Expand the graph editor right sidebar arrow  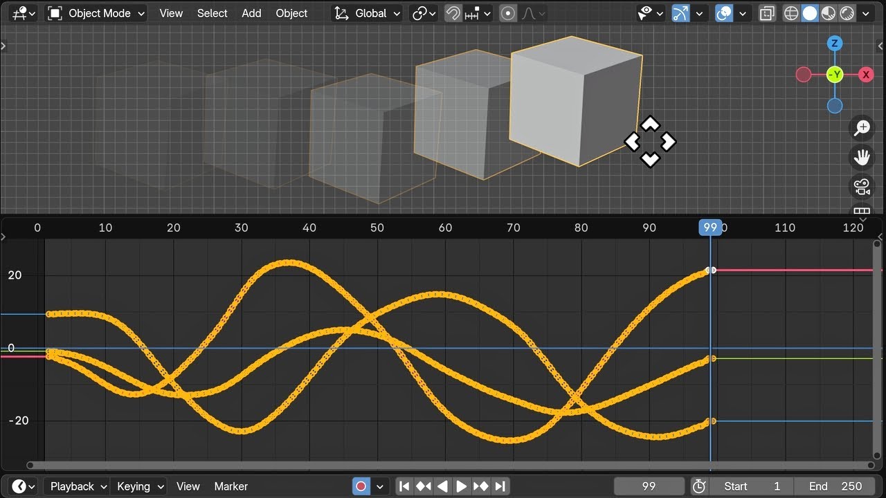881,237
